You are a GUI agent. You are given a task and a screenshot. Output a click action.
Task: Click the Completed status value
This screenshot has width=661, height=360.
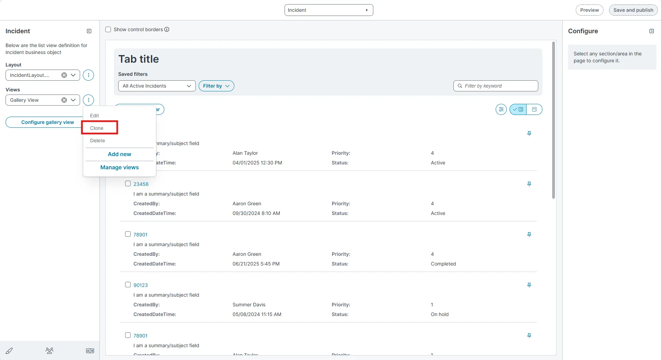[x=443, y=264]
